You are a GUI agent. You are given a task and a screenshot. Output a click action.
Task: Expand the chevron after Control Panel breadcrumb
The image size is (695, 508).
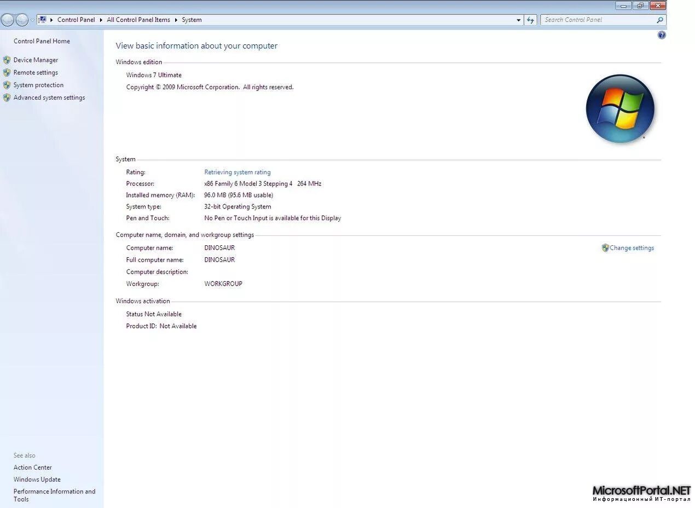pos(101,20)
